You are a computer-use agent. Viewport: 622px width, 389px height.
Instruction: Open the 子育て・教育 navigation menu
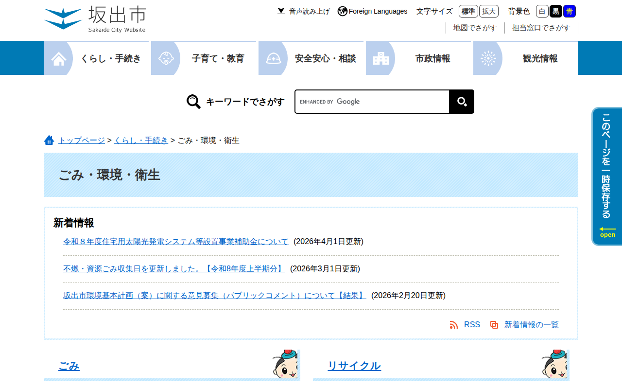(x=204, y=58)
